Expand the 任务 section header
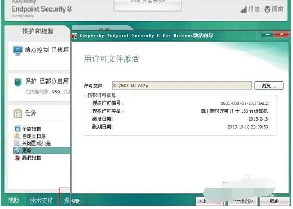293x209 pixels. (31, 113)
